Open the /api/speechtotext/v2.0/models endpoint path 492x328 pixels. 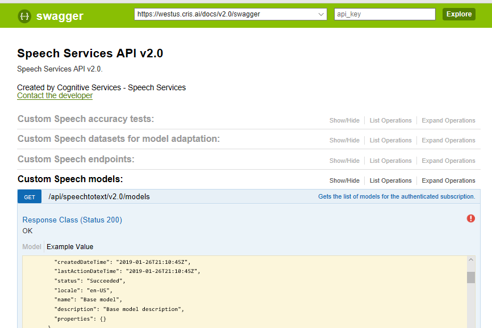point(99,197)
